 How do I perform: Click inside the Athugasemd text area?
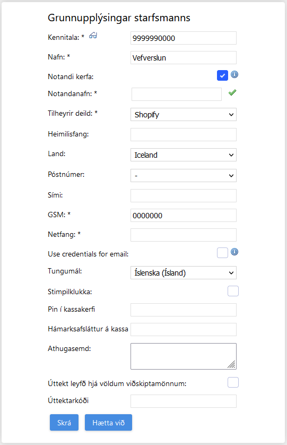point(184,356)
